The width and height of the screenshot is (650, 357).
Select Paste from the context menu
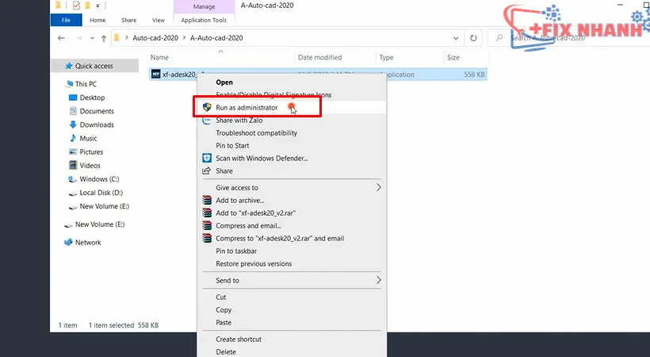[x=224, y=322]
